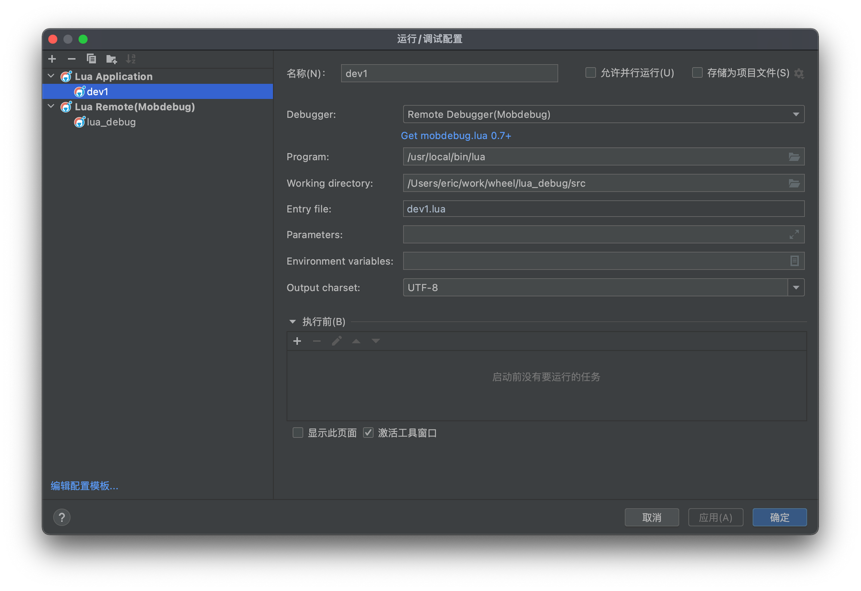Screen dimensions: 861x591
Task: Collapse the Lua Application tree node
Action: tap(51, 76)
